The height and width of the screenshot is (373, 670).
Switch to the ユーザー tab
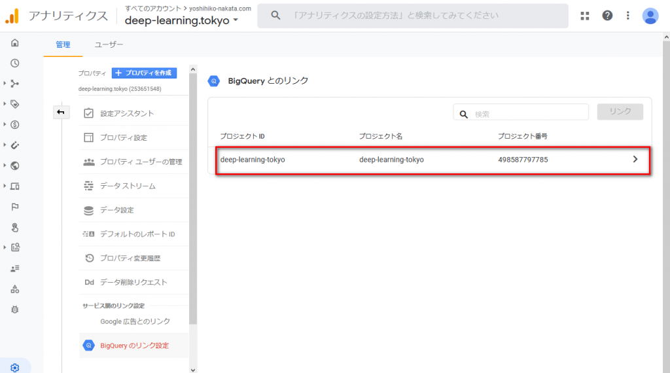click(109, 44)
